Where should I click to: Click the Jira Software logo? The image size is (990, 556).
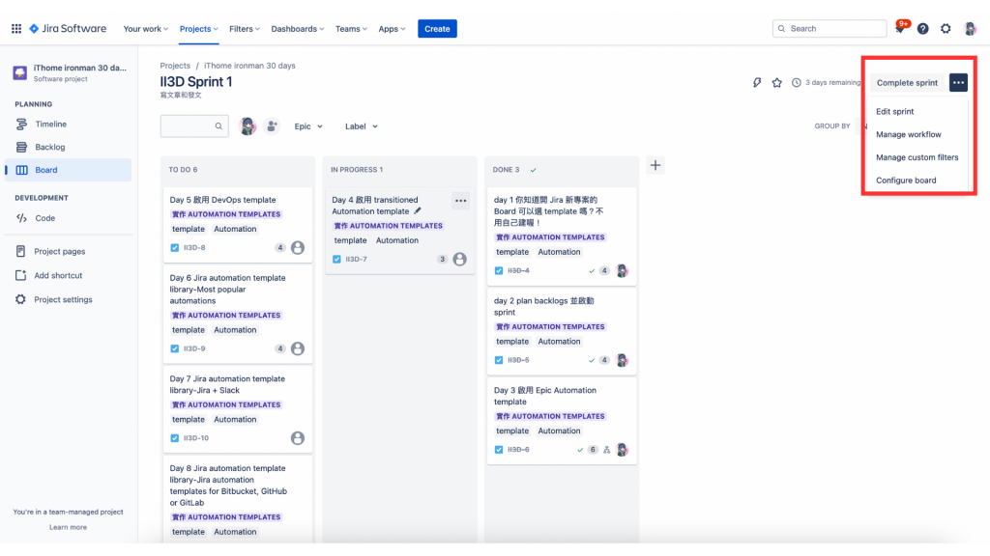click(x=69, y=28)
